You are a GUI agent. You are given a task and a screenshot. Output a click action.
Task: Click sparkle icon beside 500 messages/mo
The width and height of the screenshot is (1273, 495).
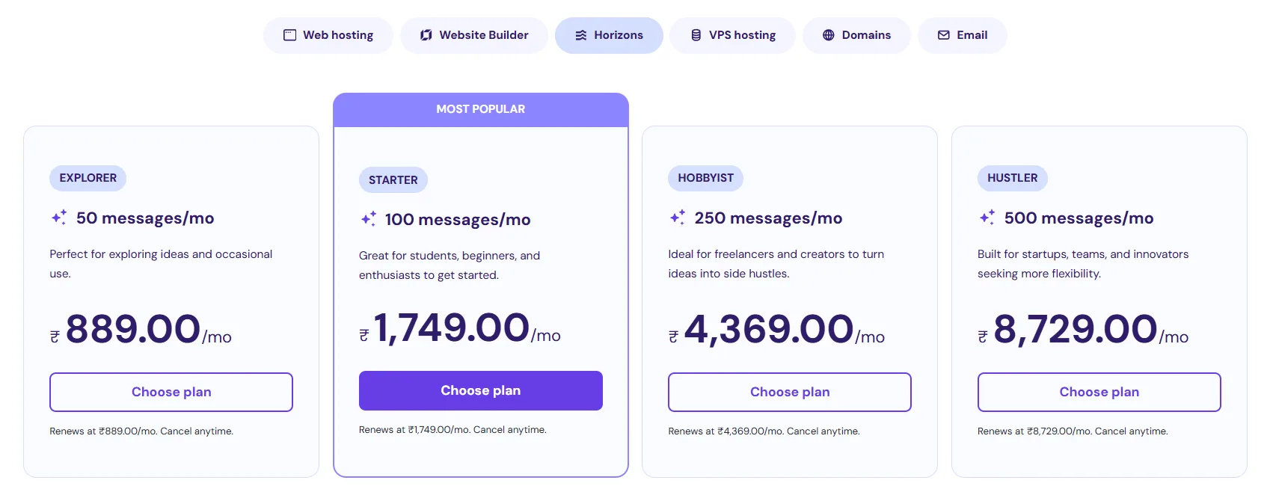[987, 218]
